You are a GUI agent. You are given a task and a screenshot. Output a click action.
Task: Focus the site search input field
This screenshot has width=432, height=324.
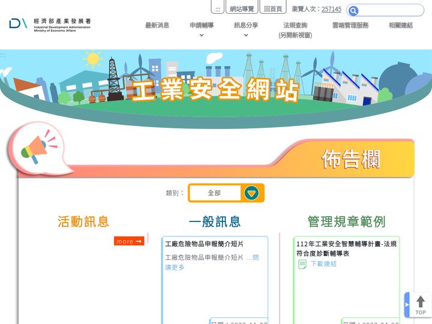[x=391, y=10]
